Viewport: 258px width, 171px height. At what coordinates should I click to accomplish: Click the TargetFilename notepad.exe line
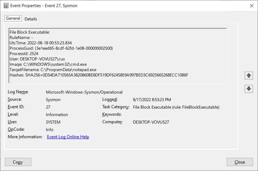point(53,69)
